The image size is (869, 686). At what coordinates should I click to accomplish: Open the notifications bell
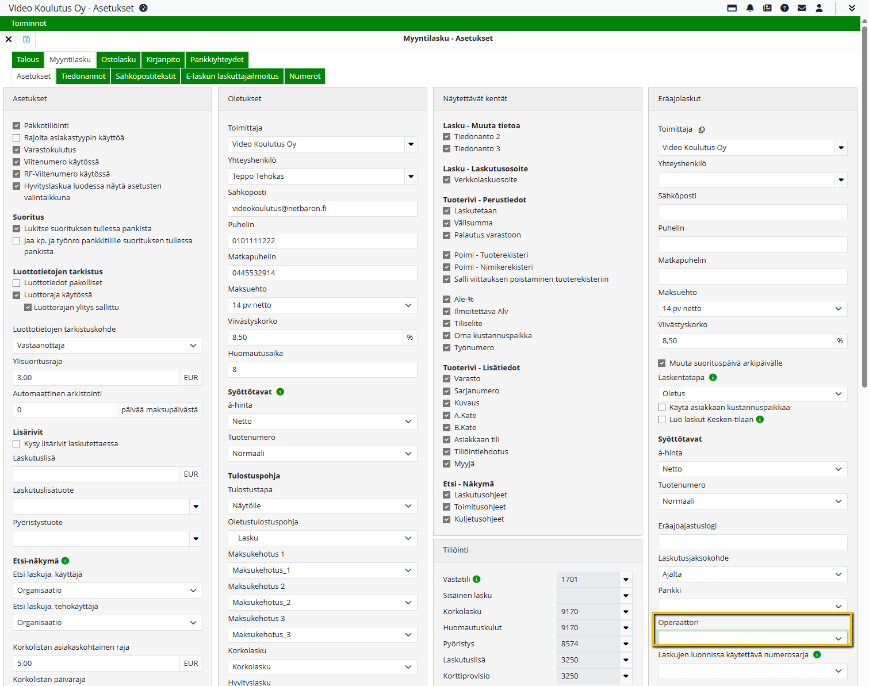pyautogui.click(x=750, y=8)
